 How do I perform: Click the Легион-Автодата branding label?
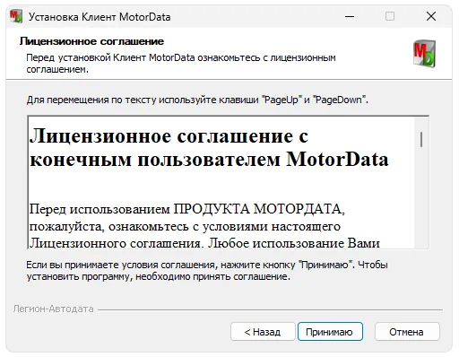(54, 309)
